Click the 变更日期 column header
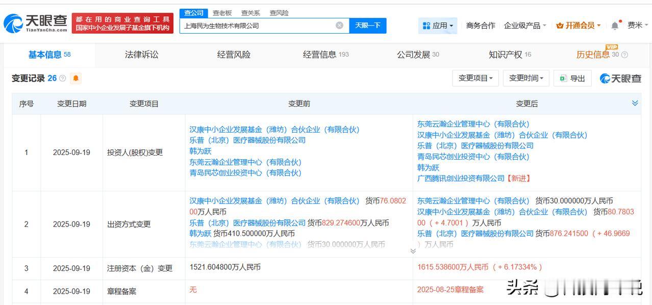 click(71, 104)
